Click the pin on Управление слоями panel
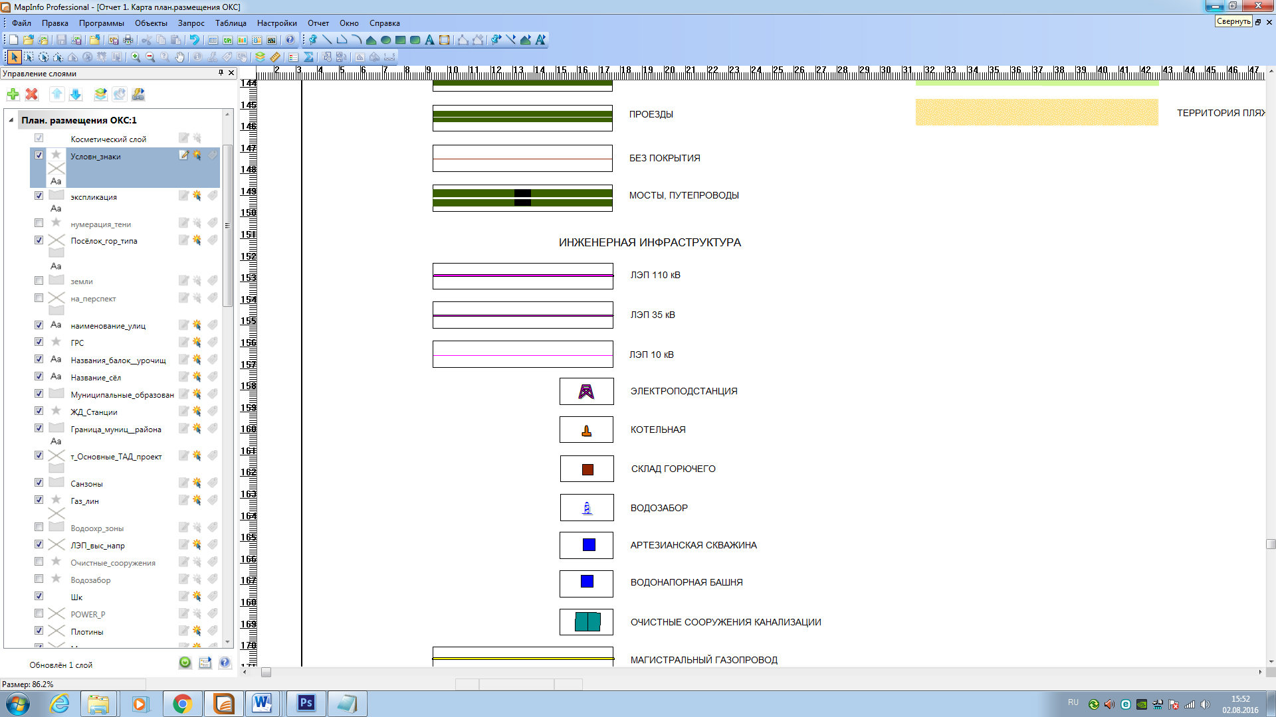1276x717 pixels. tap(221, 73)
